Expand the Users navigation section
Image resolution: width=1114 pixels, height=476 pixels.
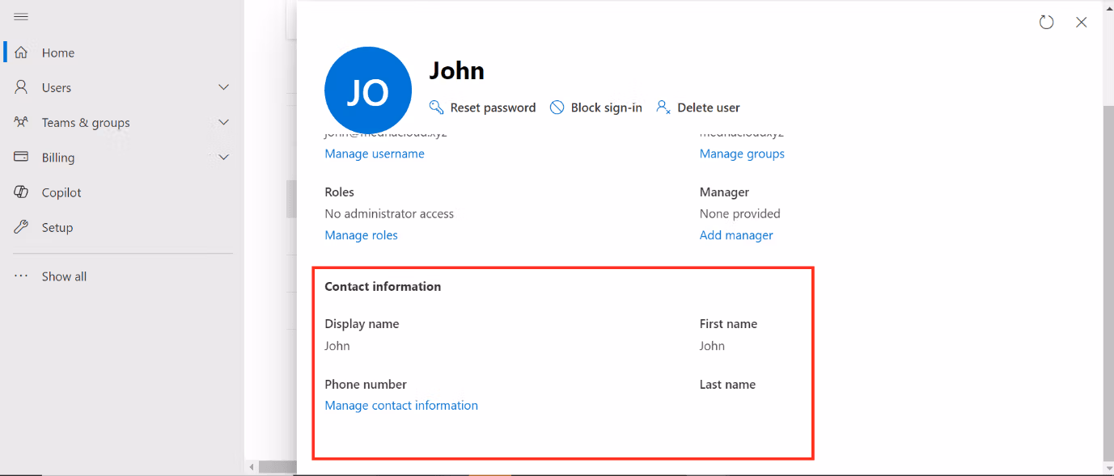click(x=223, y=86)
